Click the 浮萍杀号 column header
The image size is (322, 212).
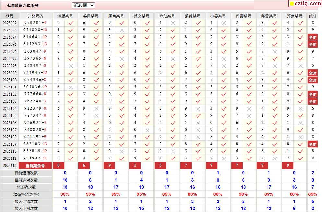[x=294, y=16]
